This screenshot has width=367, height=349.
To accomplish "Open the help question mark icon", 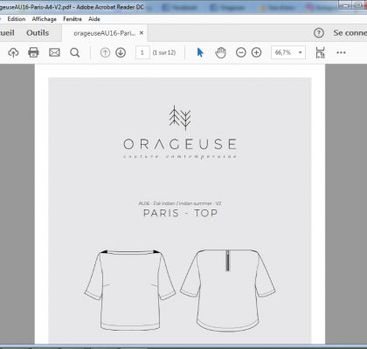I will click(x=319, y=33).
